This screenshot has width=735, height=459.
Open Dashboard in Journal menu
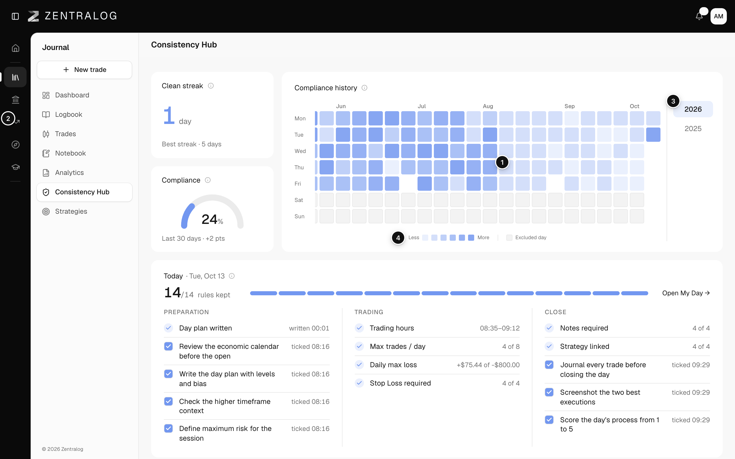(x=84, y=95)
